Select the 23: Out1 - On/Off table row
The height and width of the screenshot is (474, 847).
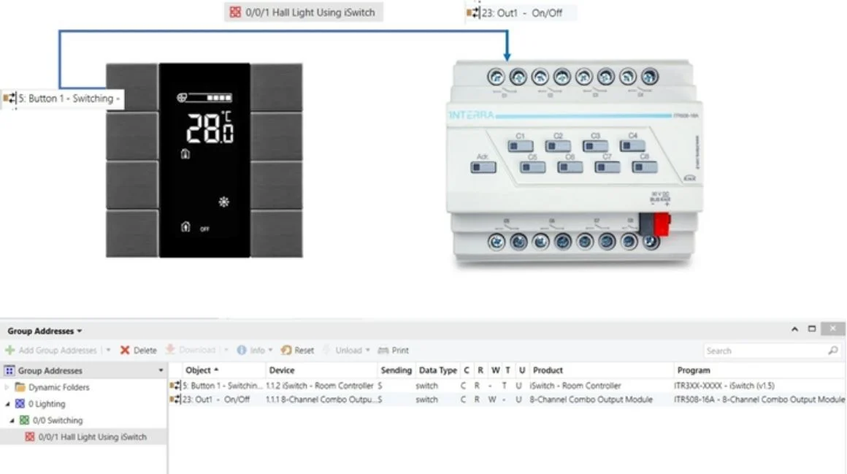tap(507, 400)
